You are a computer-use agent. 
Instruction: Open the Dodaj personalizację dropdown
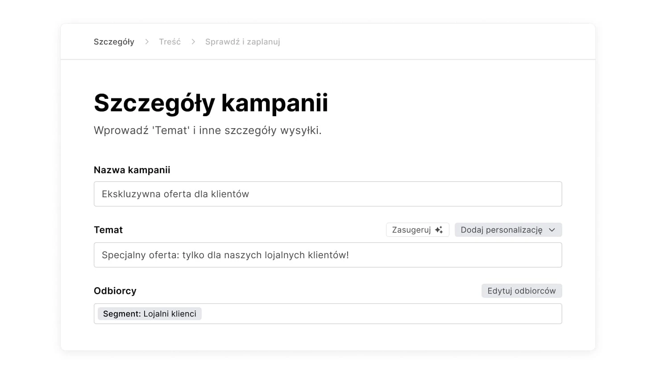(502, 230)
